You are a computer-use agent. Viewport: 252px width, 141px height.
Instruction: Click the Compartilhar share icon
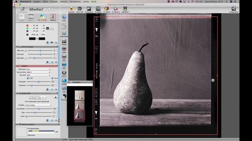233,9
